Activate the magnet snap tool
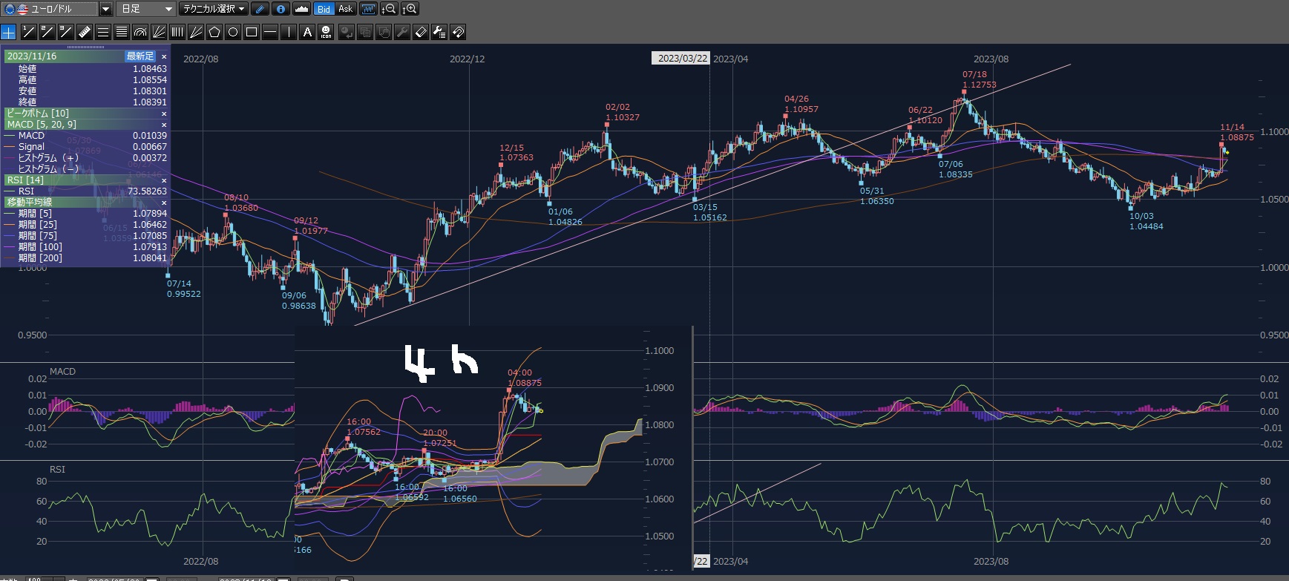Screen dimensions: 1289x581 click(458, 32)
